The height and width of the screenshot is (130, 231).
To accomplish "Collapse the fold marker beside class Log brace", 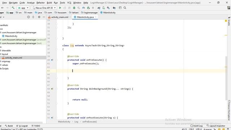I will coord(56,49).
